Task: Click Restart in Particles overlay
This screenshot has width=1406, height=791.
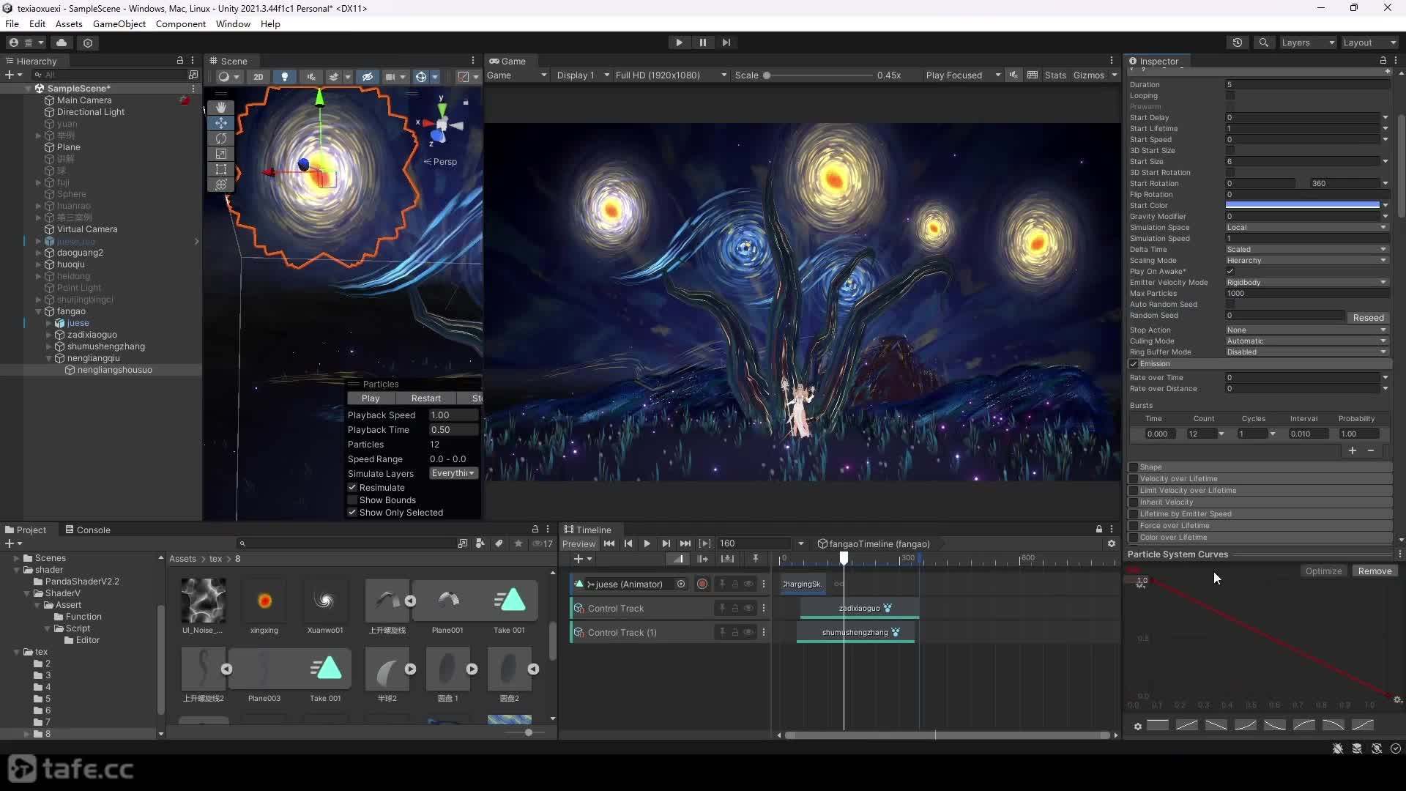Action: pyautogui.click(x=426, y=398)
